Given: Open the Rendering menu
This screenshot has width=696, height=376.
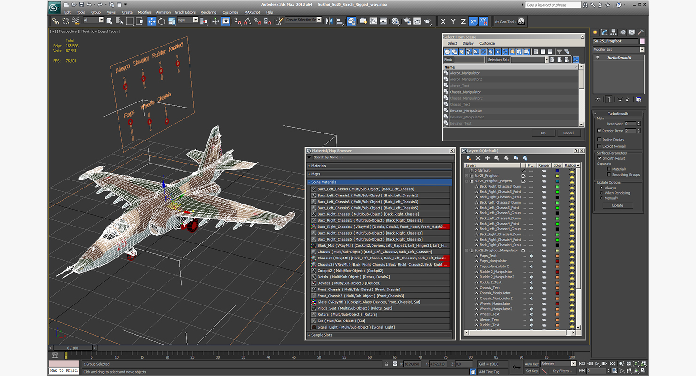Looking at the screenshot, I should 208,12.
